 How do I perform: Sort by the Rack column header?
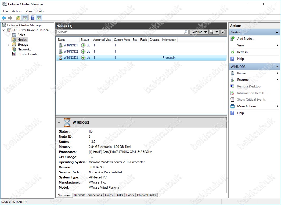pyautogui.click(x=143, y=40)
